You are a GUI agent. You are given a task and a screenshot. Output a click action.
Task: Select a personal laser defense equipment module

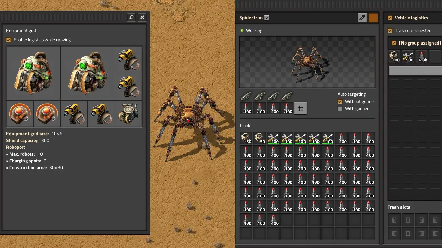click(128, 59)
